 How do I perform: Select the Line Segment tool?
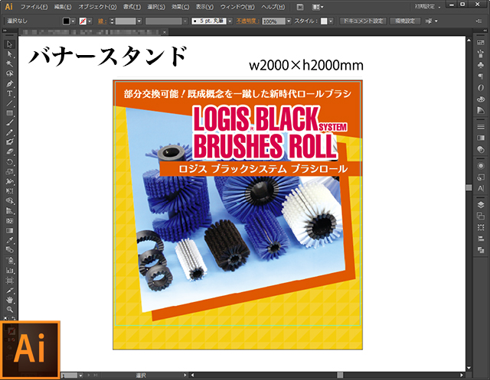[x=9, y=103]
